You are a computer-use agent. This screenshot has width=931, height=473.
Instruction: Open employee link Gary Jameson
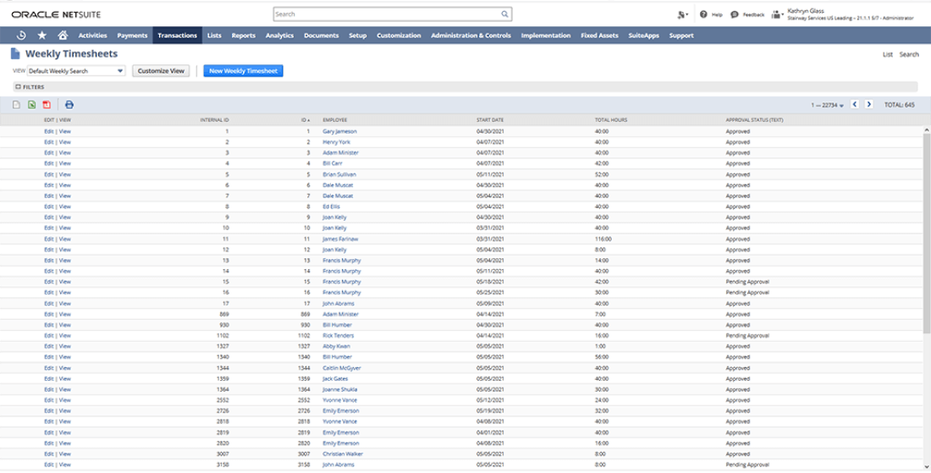(339, 131)
